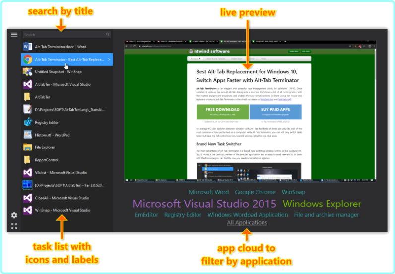Click the magnifier search icon

tap(108, 35)
